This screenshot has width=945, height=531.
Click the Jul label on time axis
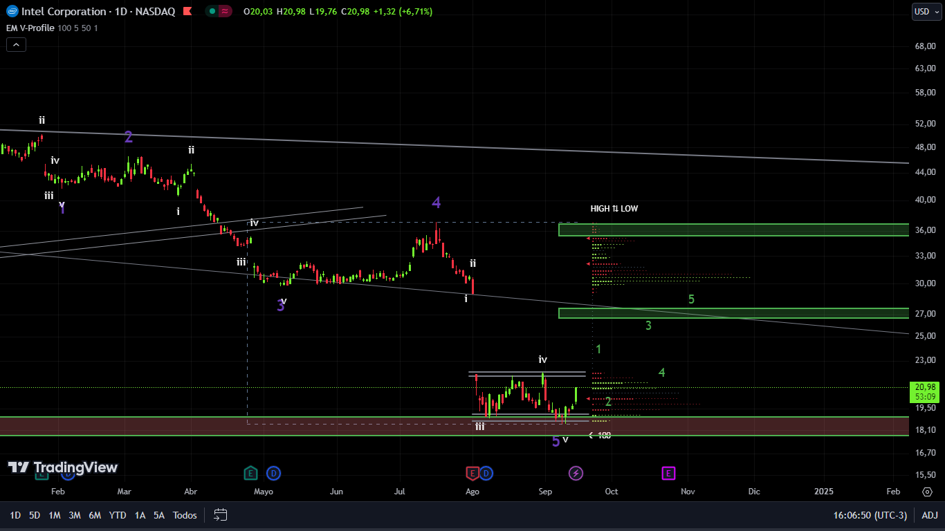[400, 492]
